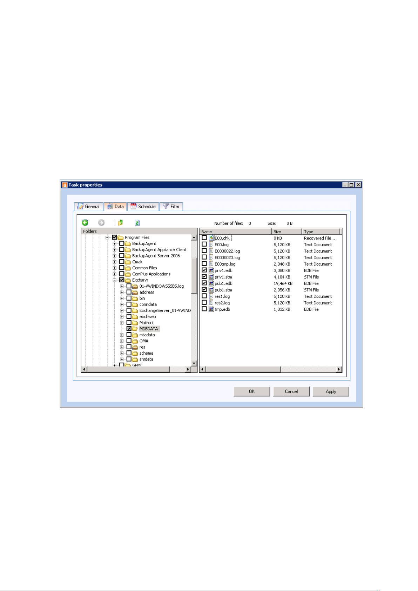Image resolution: width=418 pixels, height=591 pixels.
Task: Click the pub1.edb file icon
Action: (211, 283)
